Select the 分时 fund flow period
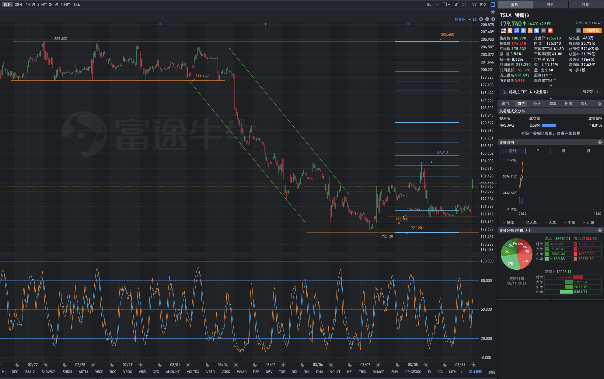The image size is (604, 379). tap(513, 151)
